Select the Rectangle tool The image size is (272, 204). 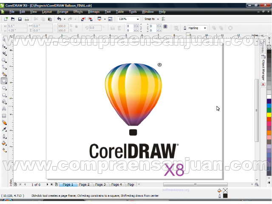coord(4,81)
